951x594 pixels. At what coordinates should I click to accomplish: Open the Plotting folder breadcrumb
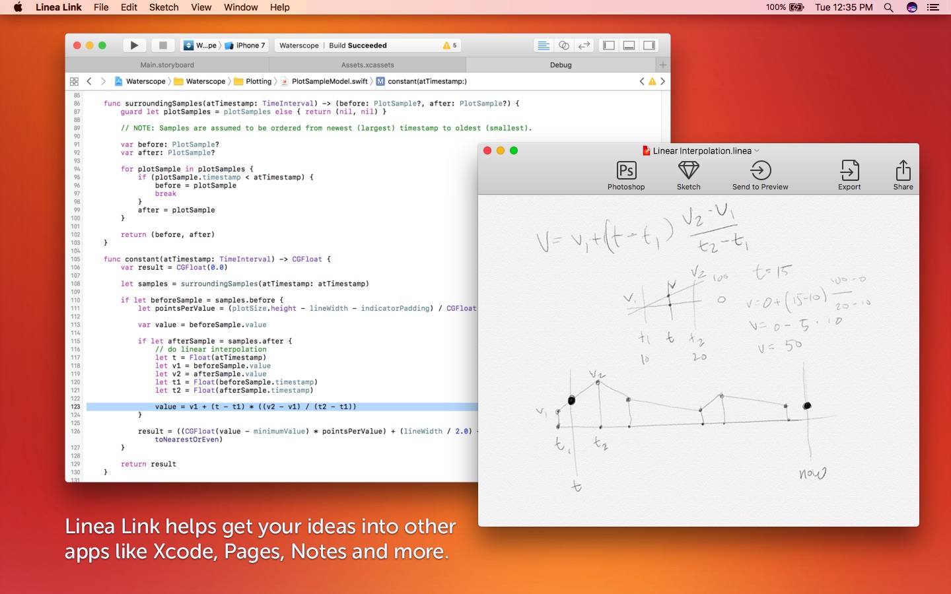click(x=253, y=81)
